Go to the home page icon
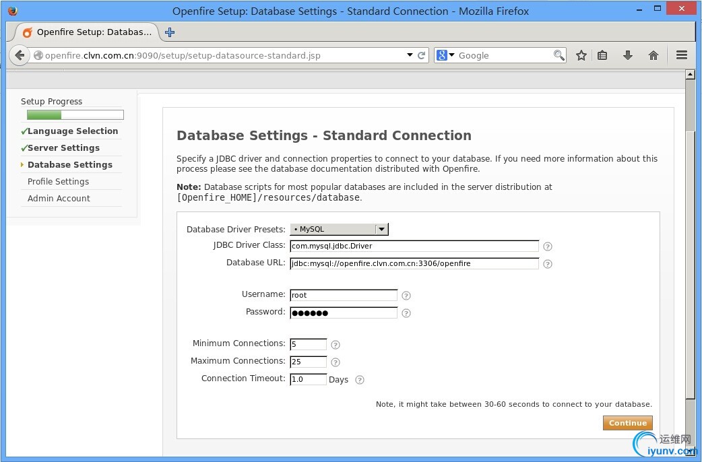Screen dimensions: 702x462 pyautogui.click(x=653, y=55)
